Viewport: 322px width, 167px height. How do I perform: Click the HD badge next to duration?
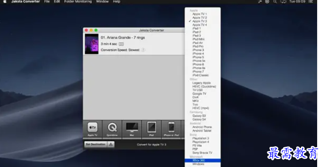pos(121,44)
